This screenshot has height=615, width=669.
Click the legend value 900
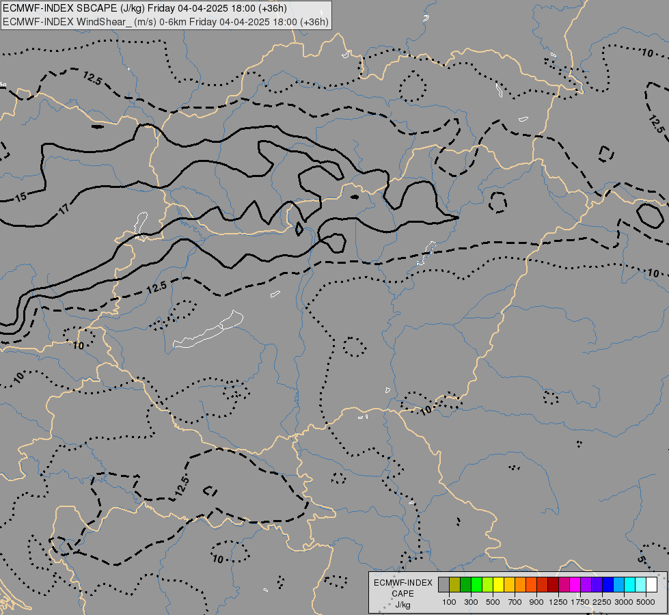(536, 602)
